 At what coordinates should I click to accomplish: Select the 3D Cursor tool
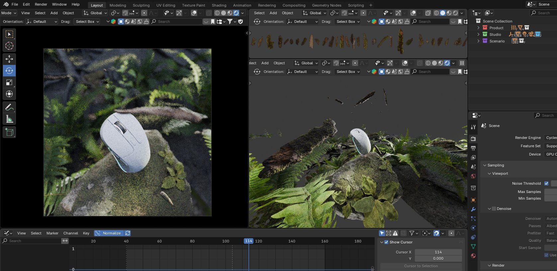pyautogui.click(x=9, y=46)
